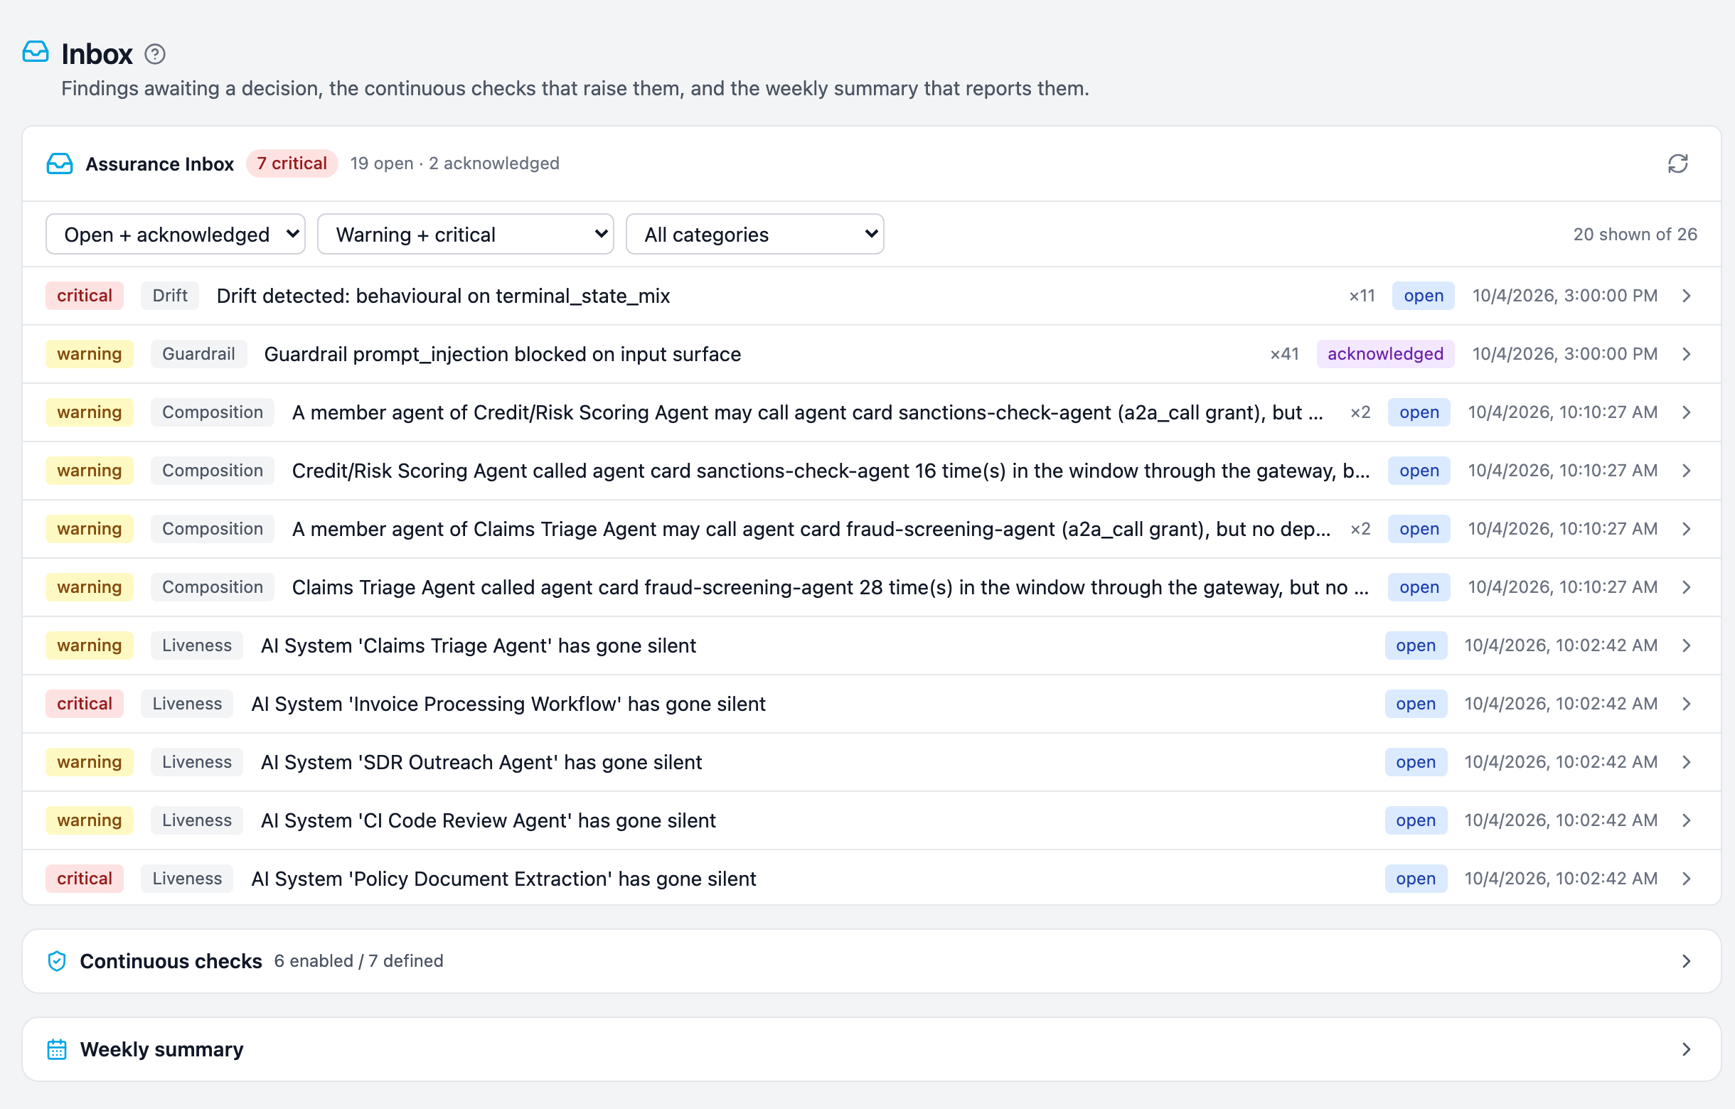Image resolution: width=1735 pixels, height=1109 pixels.
Task: Open finding about Claims Triage Agent called 28 times
Action: pyautogui.click(x=830, y=587)
